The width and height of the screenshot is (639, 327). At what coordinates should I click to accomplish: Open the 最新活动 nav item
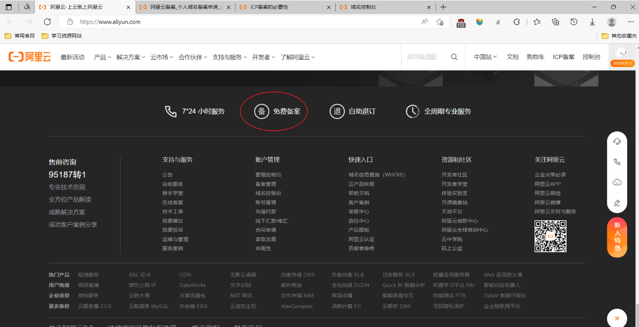73,57
